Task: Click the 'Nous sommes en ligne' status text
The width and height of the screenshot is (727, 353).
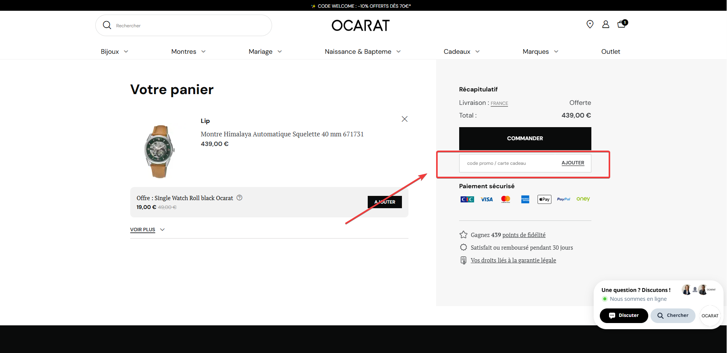Action: tap(638, 299)
